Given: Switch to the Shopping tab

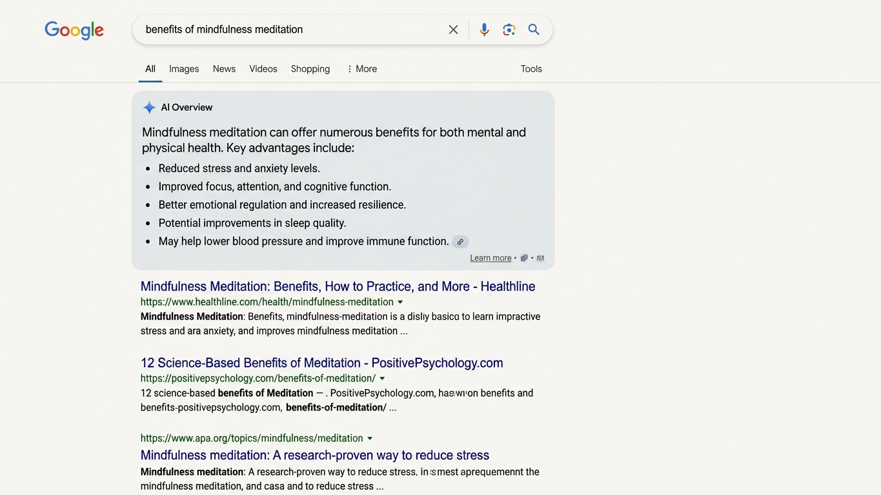Looking at the screenshot, I should click(310, 69).
